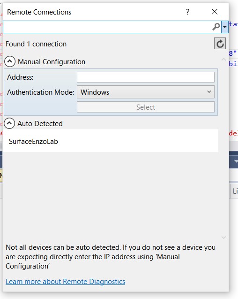Click scroll up arrow in connections list
The image size is (238, 299).
pos(223,60)
